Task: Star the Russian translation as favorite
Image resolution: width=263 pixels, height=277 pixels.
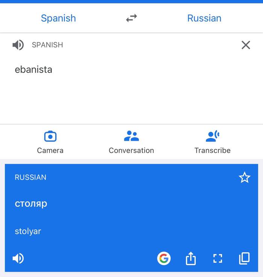Action: (245, 178)
